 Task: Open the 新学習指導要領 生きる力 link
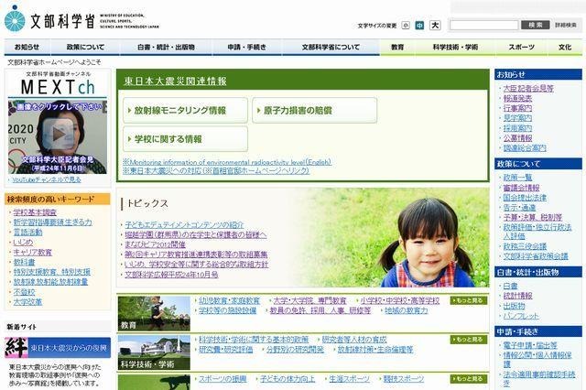click(x=53, y=222)
